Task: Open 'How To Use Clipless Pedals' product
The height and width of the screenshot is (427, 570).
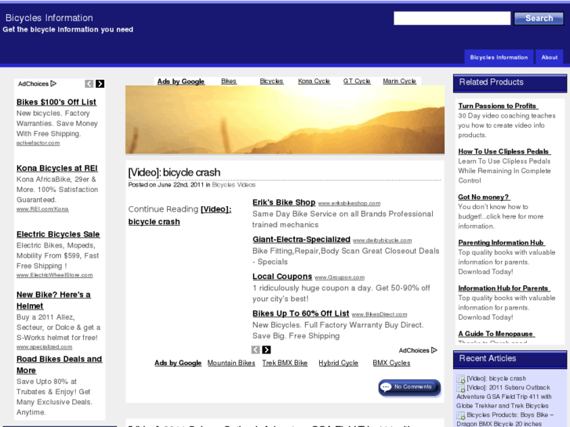Action: tap(504, 151)
